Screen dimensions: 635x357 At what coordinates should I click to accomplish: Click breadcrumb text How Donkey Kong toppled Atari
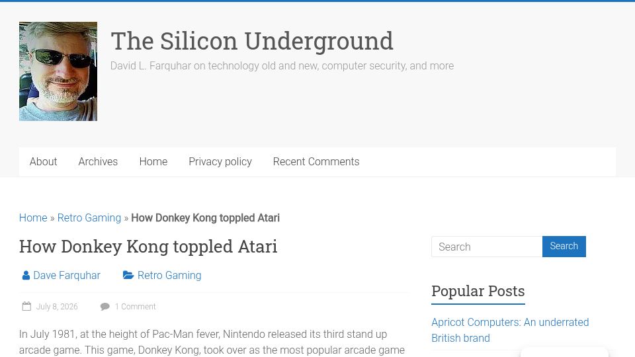(205, 218)
